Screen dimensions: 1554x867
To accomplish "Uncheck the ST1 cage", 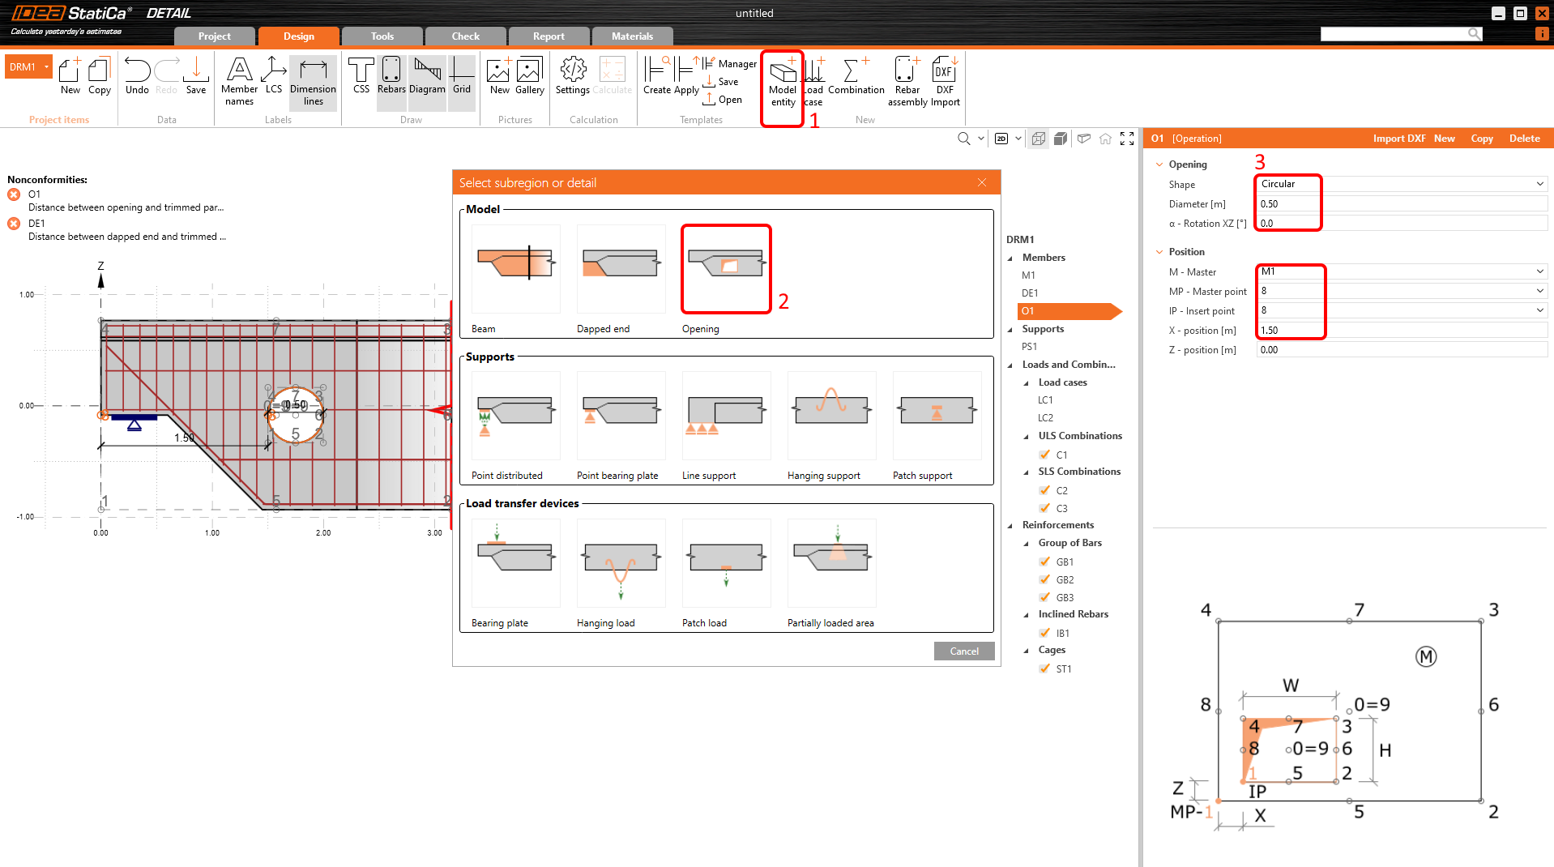I will [1044, 668].
